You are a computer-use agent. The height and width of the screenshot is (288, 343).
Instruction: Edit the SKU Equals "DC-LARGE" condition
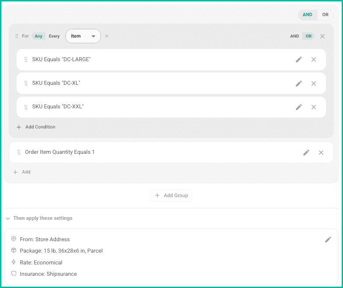coord(299,59)
